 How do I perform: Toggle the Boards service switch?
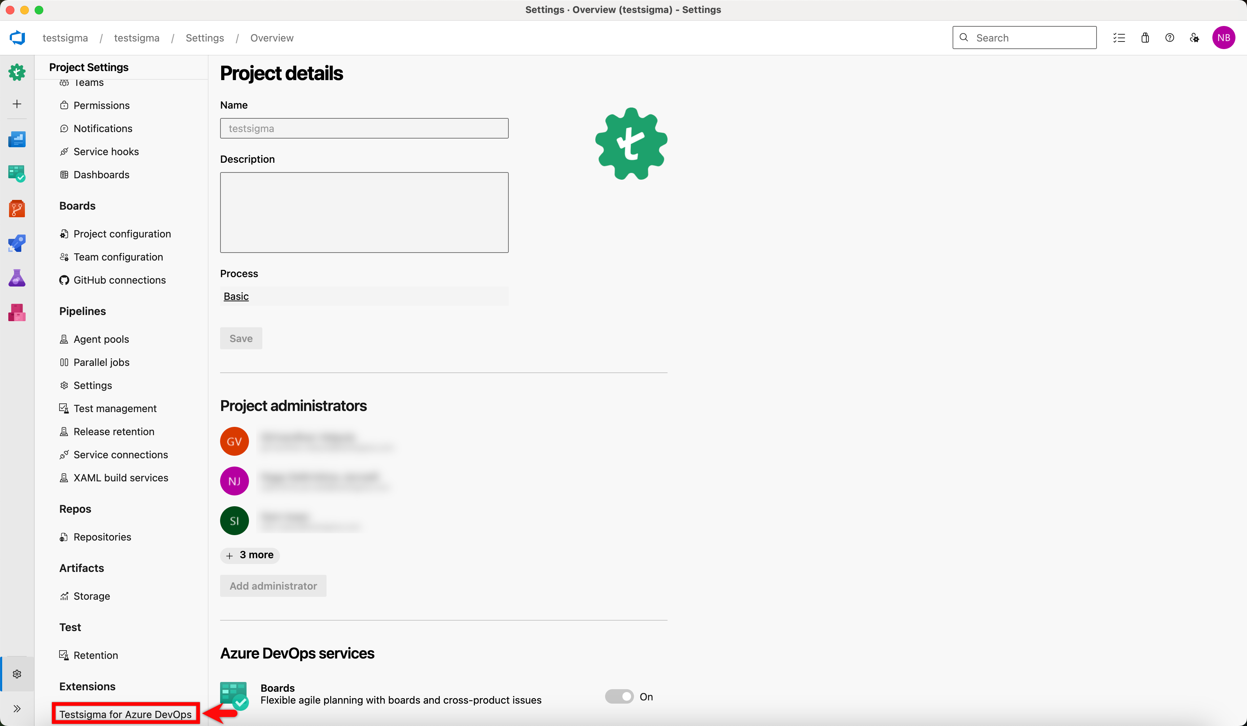point(619,697)
